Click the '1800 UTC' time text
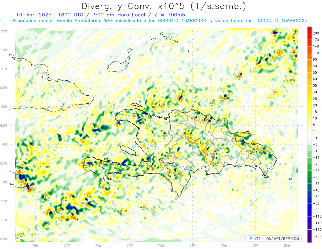Viewport: 322px width, 249px height. pos(71,15)
